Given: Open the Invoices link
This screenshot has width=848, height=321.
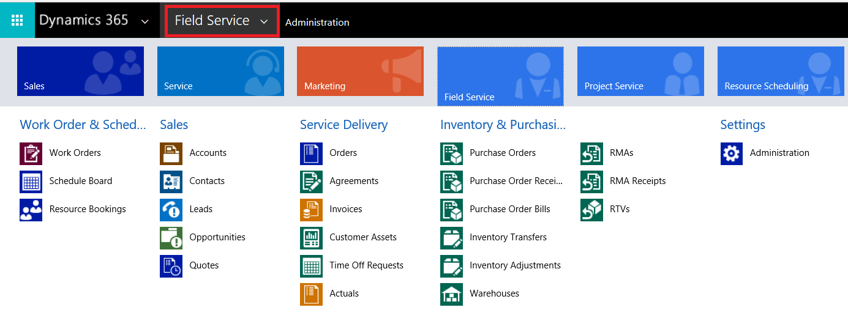Looking at the screenshot, I should click(x=346, y=209).
